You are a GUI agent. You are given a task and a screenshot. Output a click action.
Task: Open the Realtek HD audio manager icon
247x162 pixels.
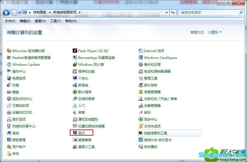[9, 58]
